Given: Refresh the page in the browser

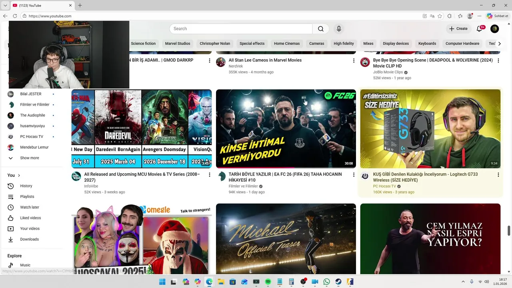Looking at the screenshot, I should pyautogui.click(x=15, y=16).
